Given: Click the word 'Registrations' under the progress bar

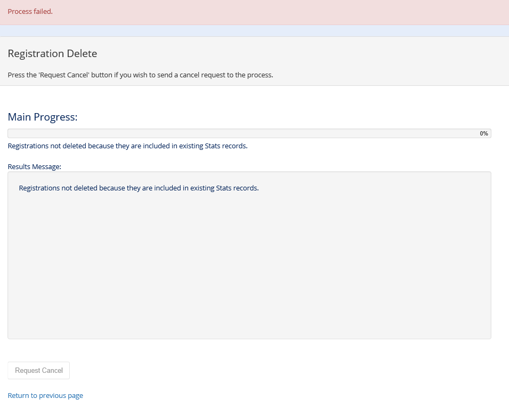Looking at the screenshot, I should click(28, 146).
